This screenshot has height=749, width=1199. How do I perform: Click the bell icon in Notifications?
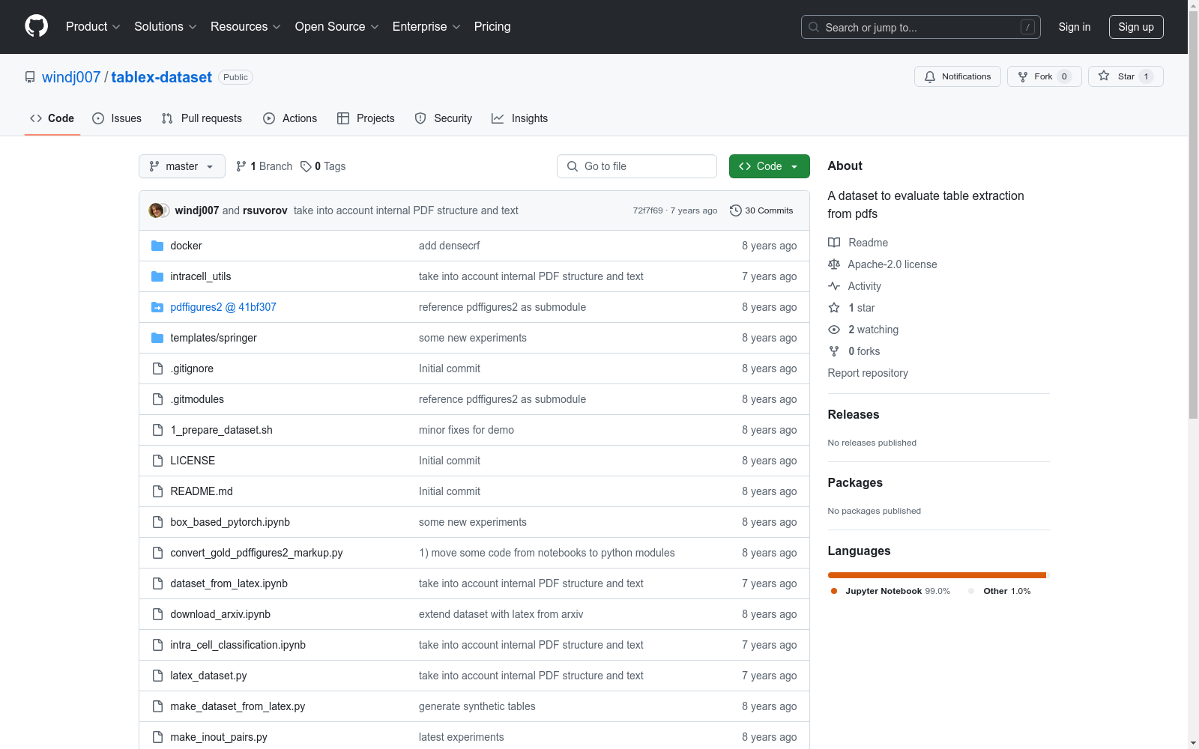tap(930, 76)
